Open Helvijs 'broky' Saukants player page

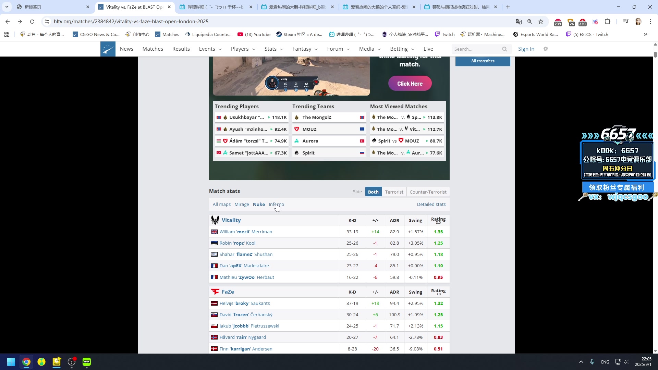[245, 303]
